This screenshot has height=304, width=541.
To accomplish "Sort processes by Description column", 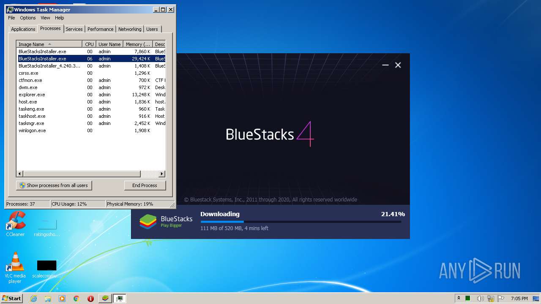I will [x=159, y=44].
